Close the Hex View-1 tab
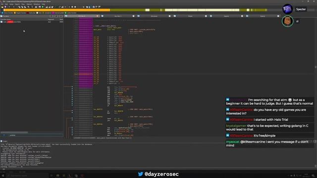 click(x=133, y=16)
